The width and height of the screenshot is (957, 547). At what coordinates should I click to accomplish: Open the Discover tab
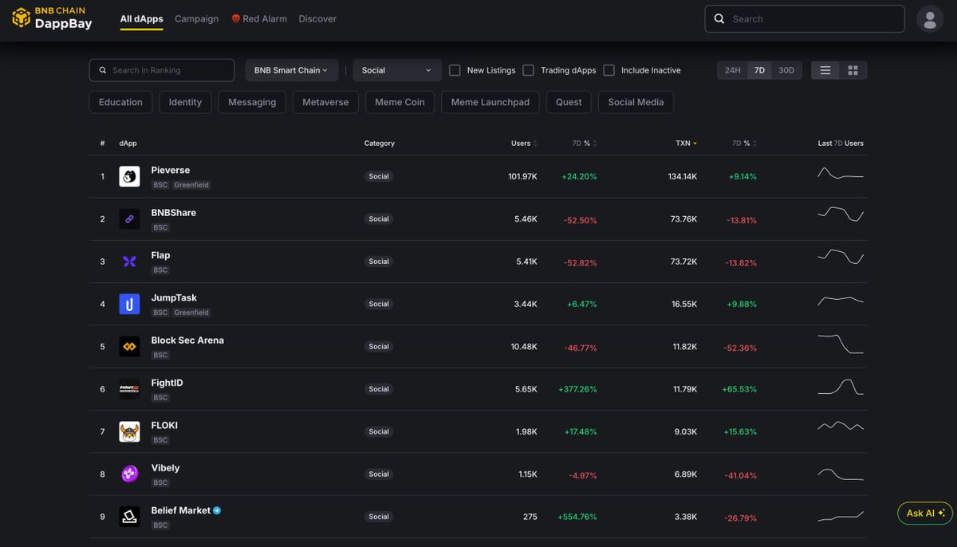coord(317,18)
